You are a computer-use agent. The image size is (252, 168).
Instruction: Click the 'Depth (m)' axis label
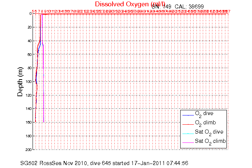coord(20,82)
